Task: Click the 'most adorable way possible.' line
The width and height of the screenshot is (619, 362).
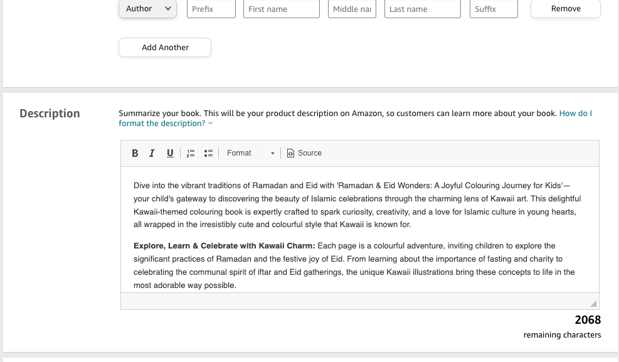Action: [x=185, y=285]
